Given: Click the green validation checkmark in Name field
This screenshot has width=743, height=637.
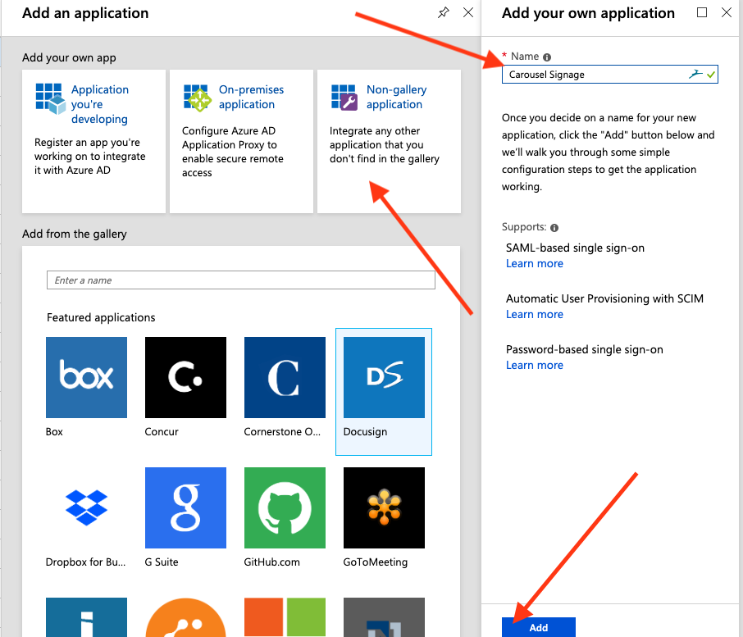Looking at the screenshot, I should 711,75.
